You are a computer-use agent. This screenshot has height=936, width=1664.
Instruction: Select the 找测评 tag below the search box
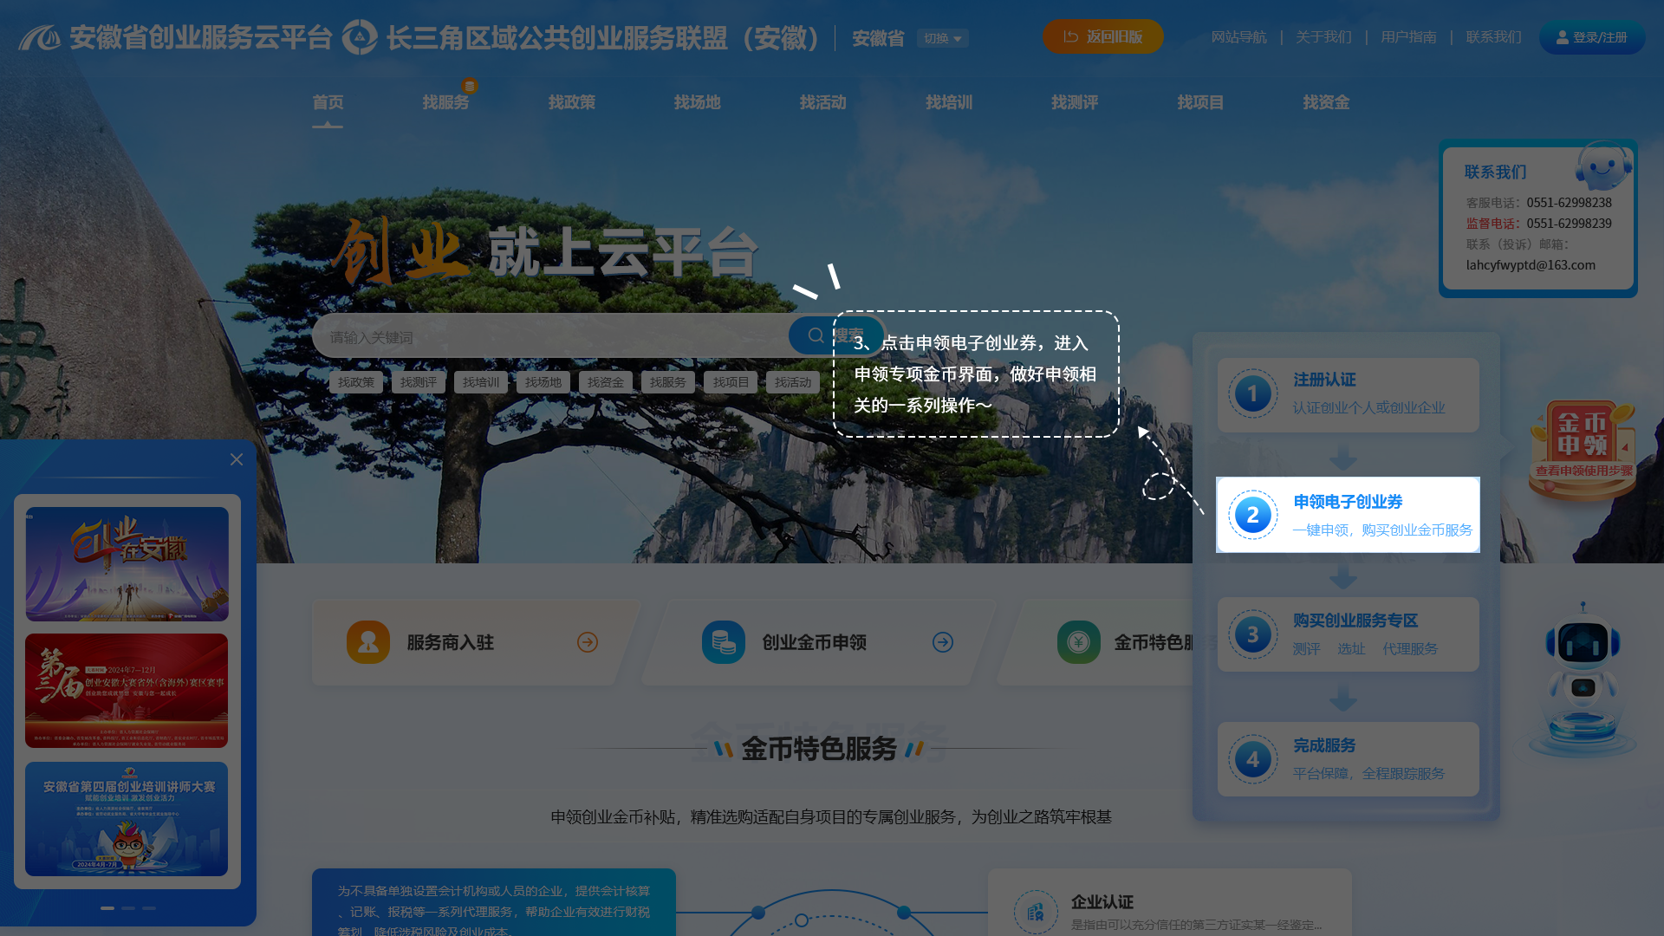point(419,382)
